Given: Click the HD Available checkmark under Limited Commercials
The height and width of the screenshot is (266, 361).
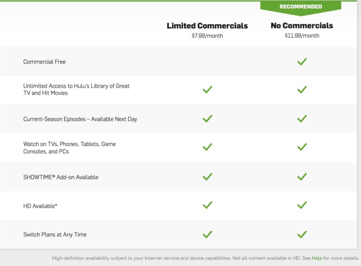Looking at the screenshot, I should pyautogui.click(x=208, y=205).
